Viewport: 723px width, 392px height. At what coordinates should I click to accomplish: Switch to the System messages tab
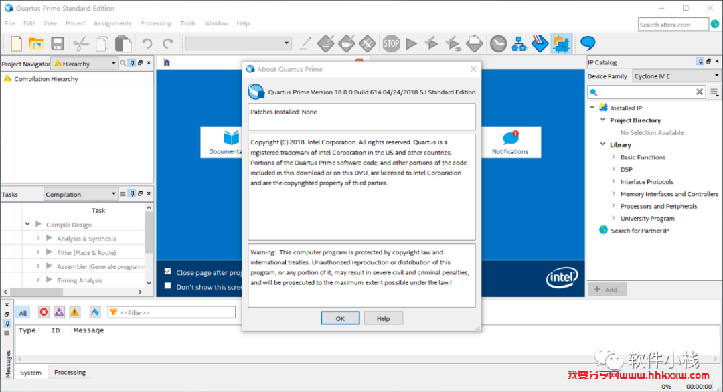point(31,373)
